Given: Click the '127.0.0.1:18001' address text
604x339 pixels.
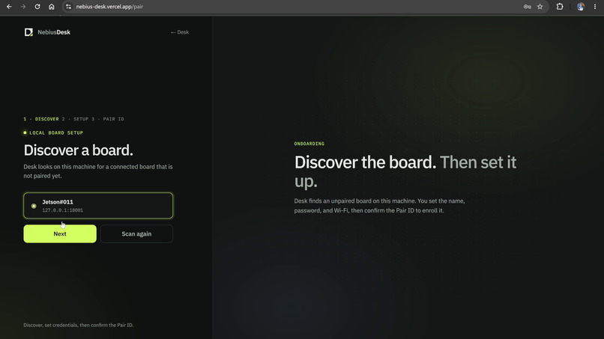Looking at the screenshot, I should pyautogui.click(x=62, y=210).
